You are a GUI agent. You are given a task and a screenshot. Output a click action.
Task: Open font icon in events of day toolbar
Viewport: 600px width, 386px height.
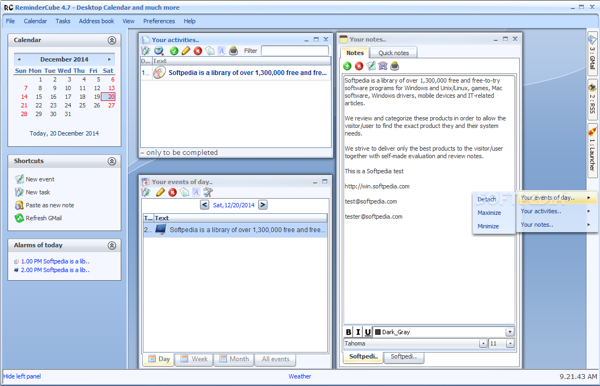[196, 192]
